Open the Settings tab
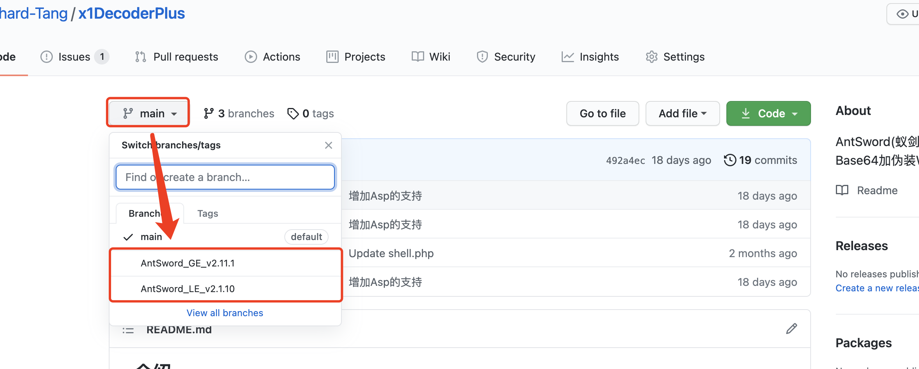 (x=675, y=57)
